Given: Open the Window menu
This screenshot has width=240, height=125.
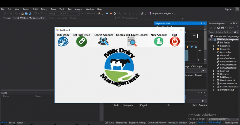Looking at the screenshot, I should (x=90, y=9).
